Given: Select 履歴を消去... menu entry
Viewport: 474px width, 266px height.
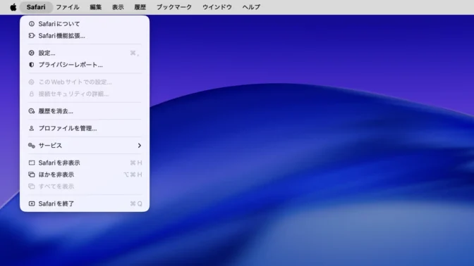Looking at the screenshot, I should click(85, 111).
